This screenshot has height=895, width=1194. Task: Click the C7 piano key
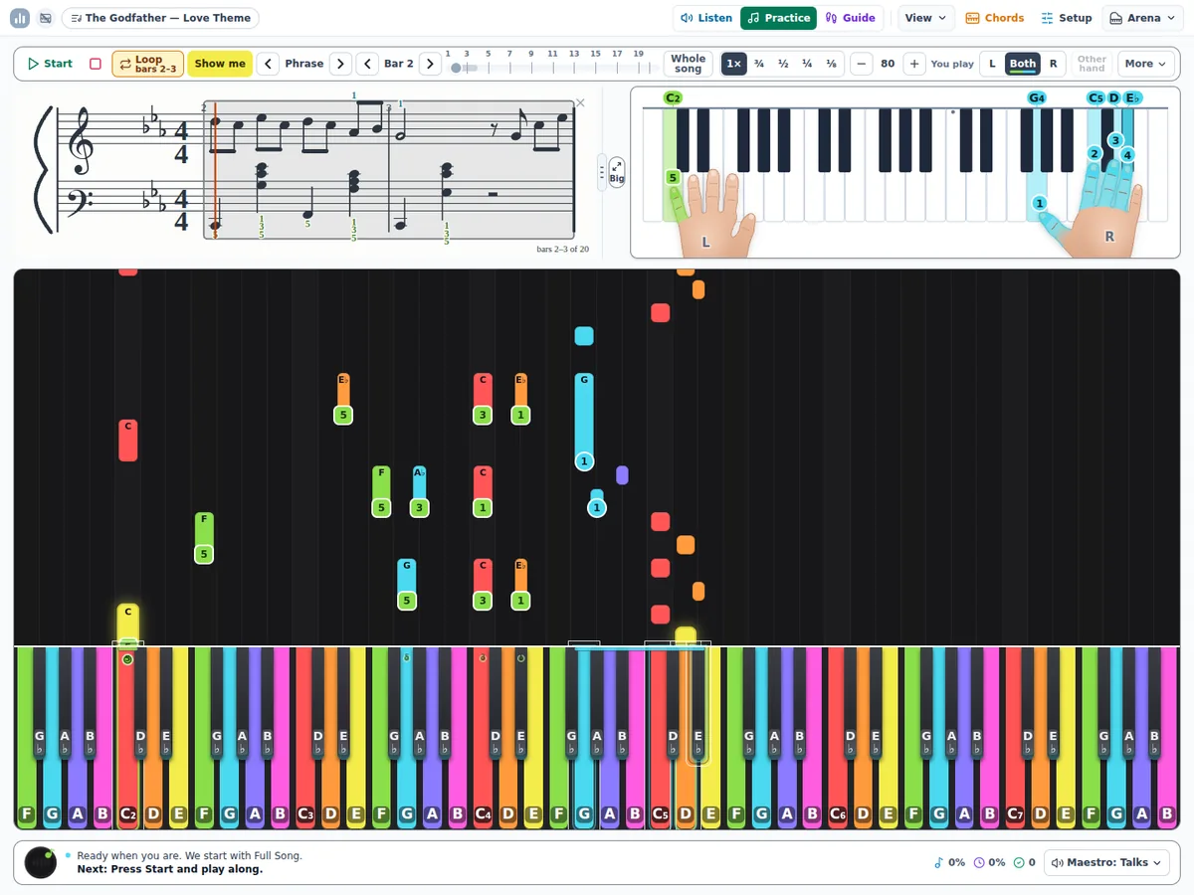(x=1015, y=737)
